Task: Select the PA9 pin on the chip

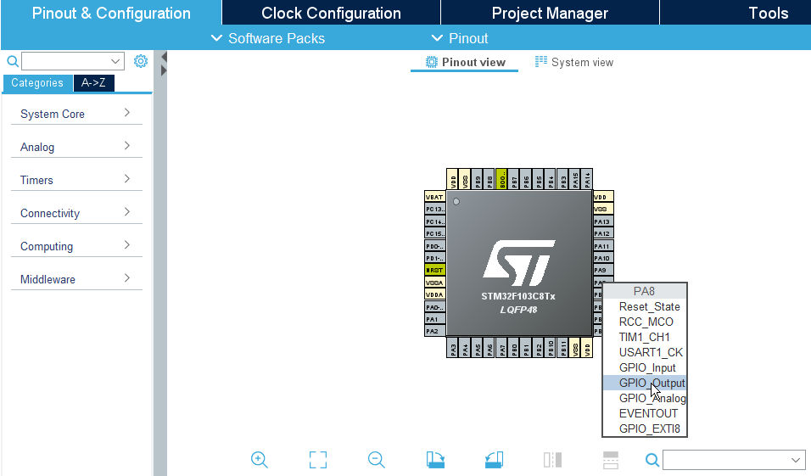Action: pyautogui.click(x=603, y=270)
